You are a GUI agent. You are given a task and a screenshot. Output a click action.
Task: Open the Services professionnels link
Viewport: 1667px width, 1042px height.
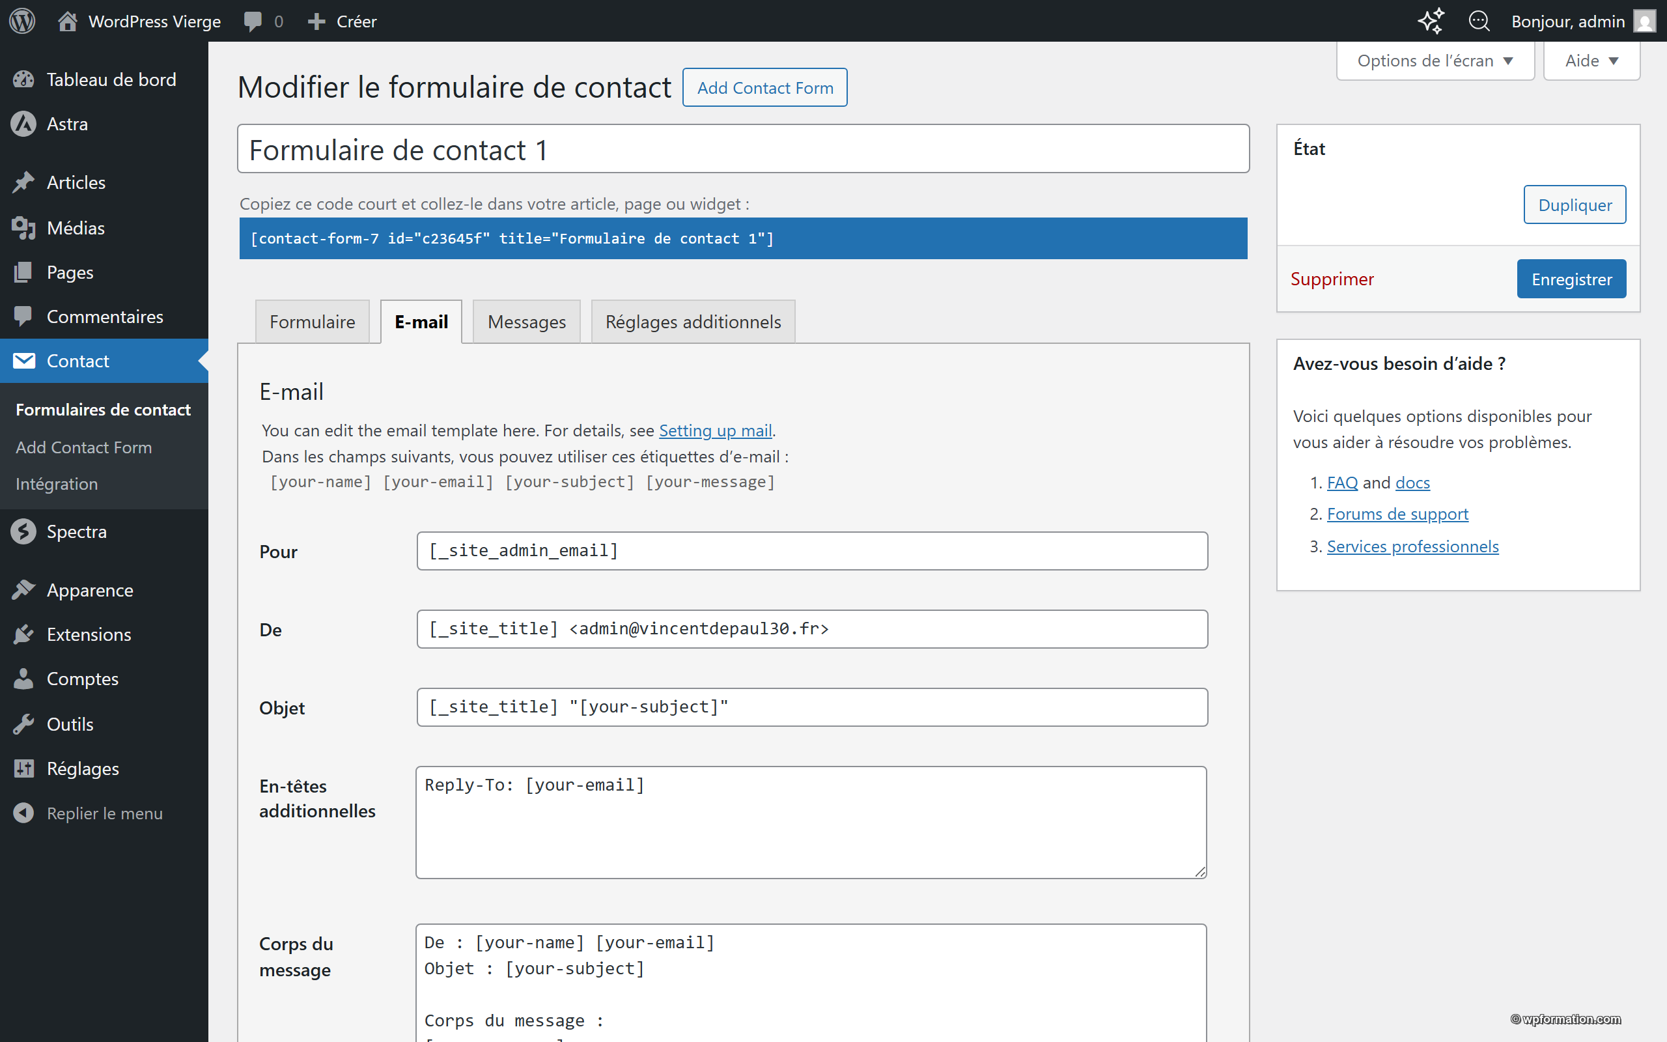coord(1413,546)
